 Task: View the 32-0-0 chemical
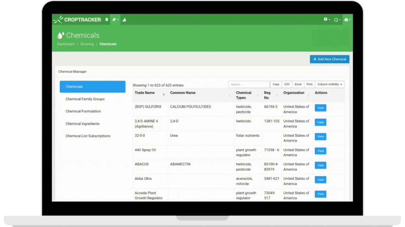pos(321,136)
